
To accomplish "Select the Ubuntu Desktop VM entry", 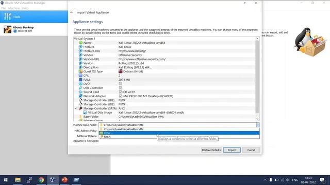I will point(34,29).
